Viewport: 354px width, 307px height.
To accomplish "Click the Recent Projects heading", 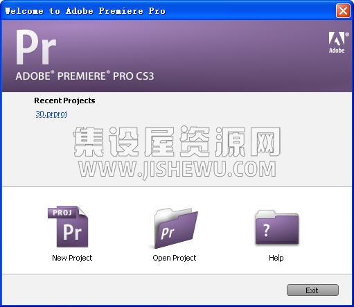I will [64, 100].
